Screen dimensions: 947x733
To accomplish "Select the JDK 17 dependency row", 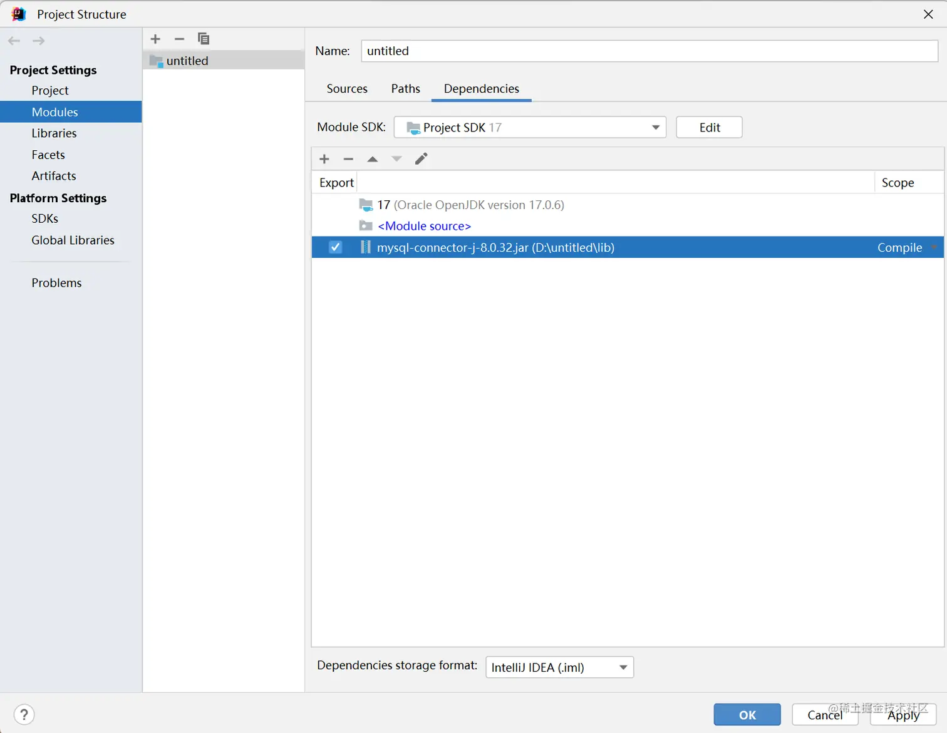I will click(628, 205).
